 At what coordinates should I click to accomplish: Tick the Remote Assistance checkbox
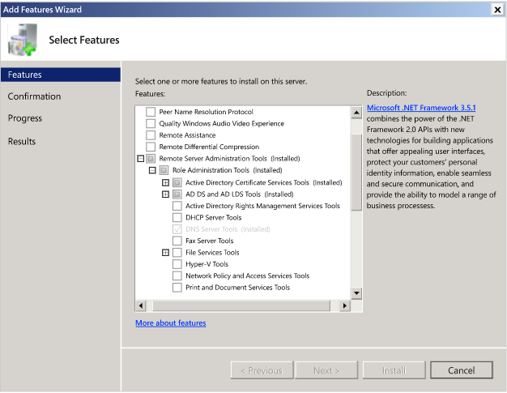pyautogui.click(x=151, y=135)
